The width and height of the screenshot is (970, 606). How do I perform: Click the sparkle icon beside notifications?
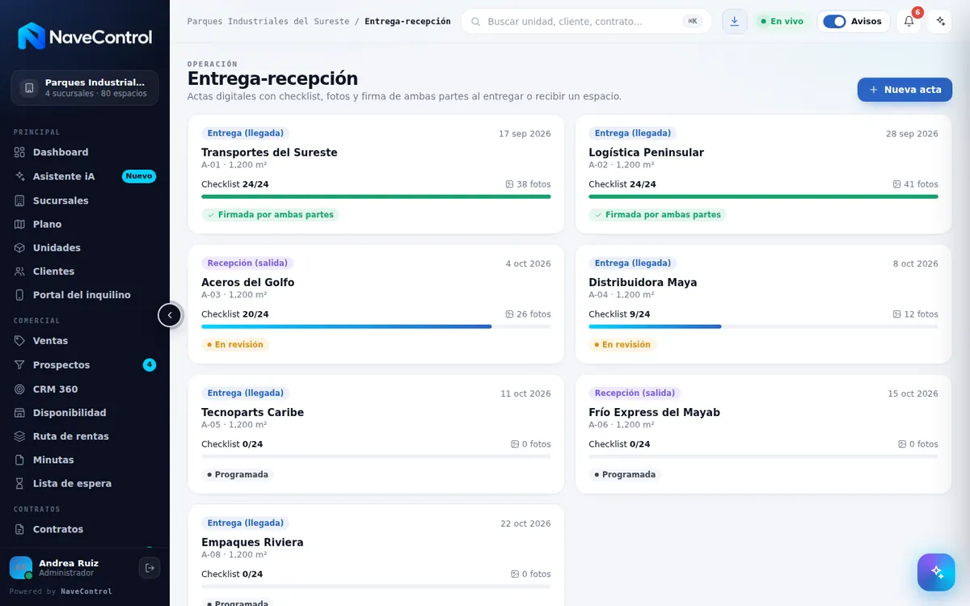pyautogui.click(x=939, y=21)
